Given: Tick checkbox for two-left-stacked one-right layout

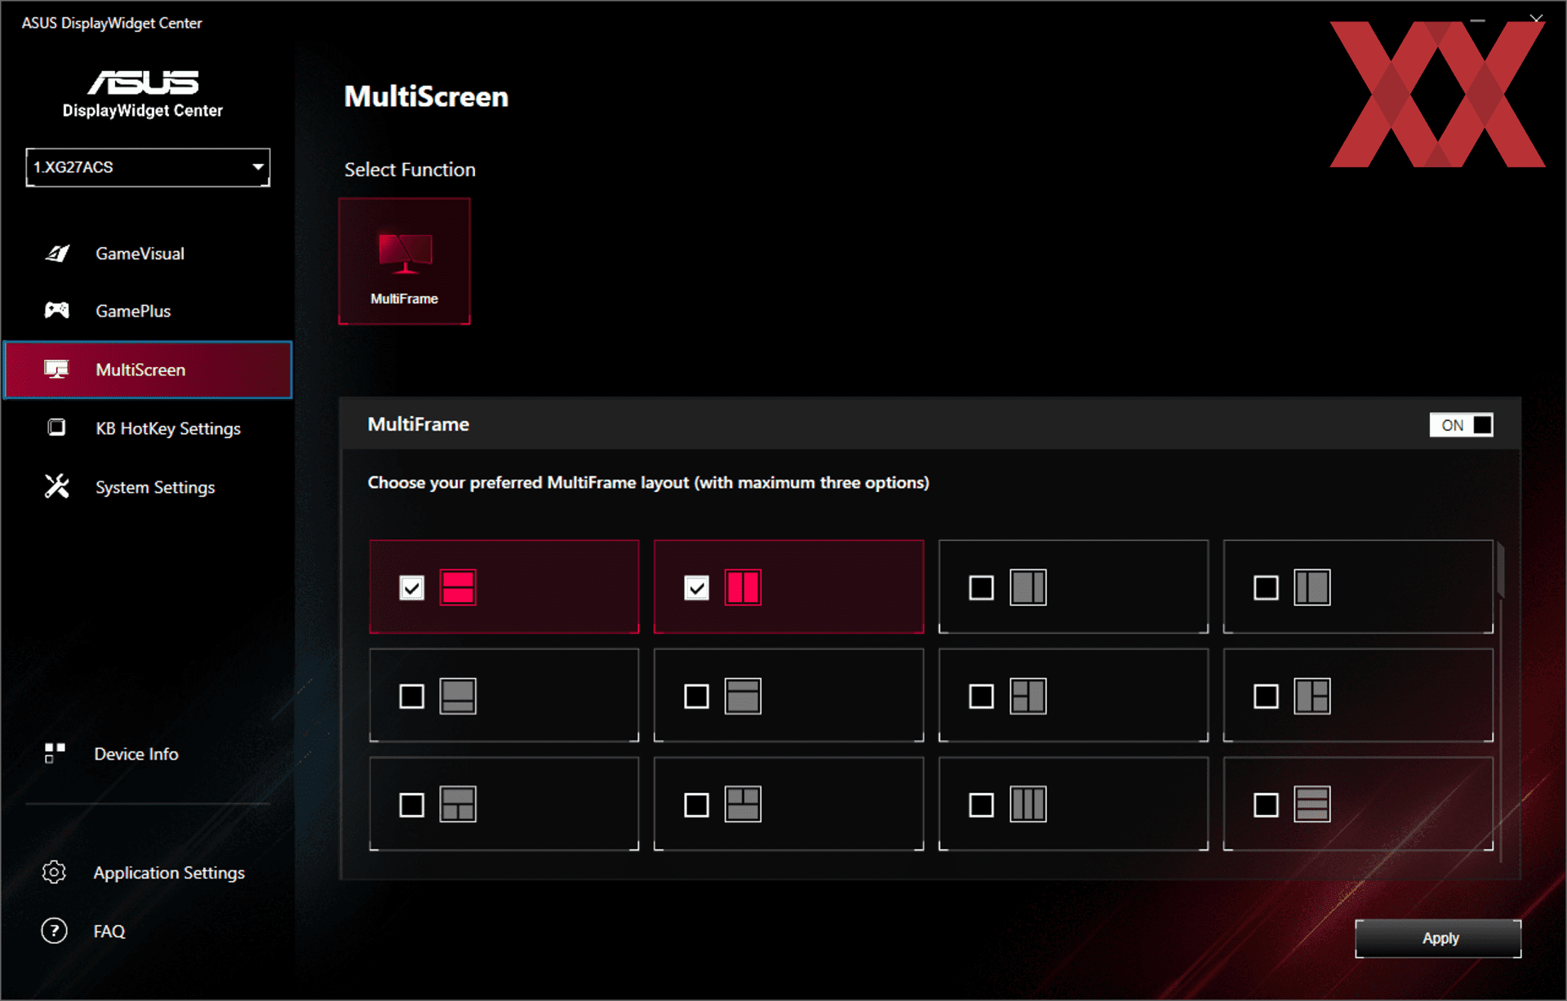Looking at the screenshot, I should (981, 696).
